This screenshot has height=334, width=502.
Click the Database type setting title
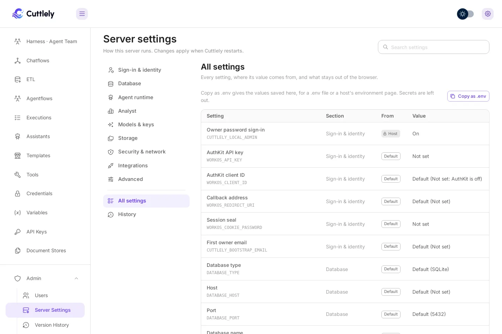tap(224, 265)
